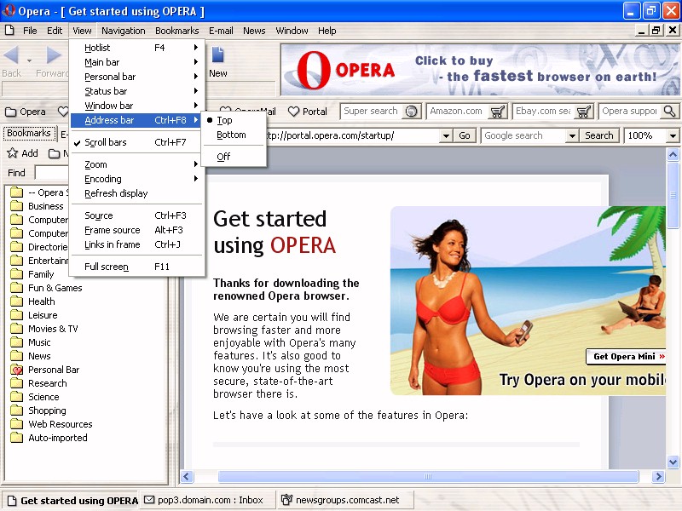Click the Add bookmark star icon

point(12,153)
